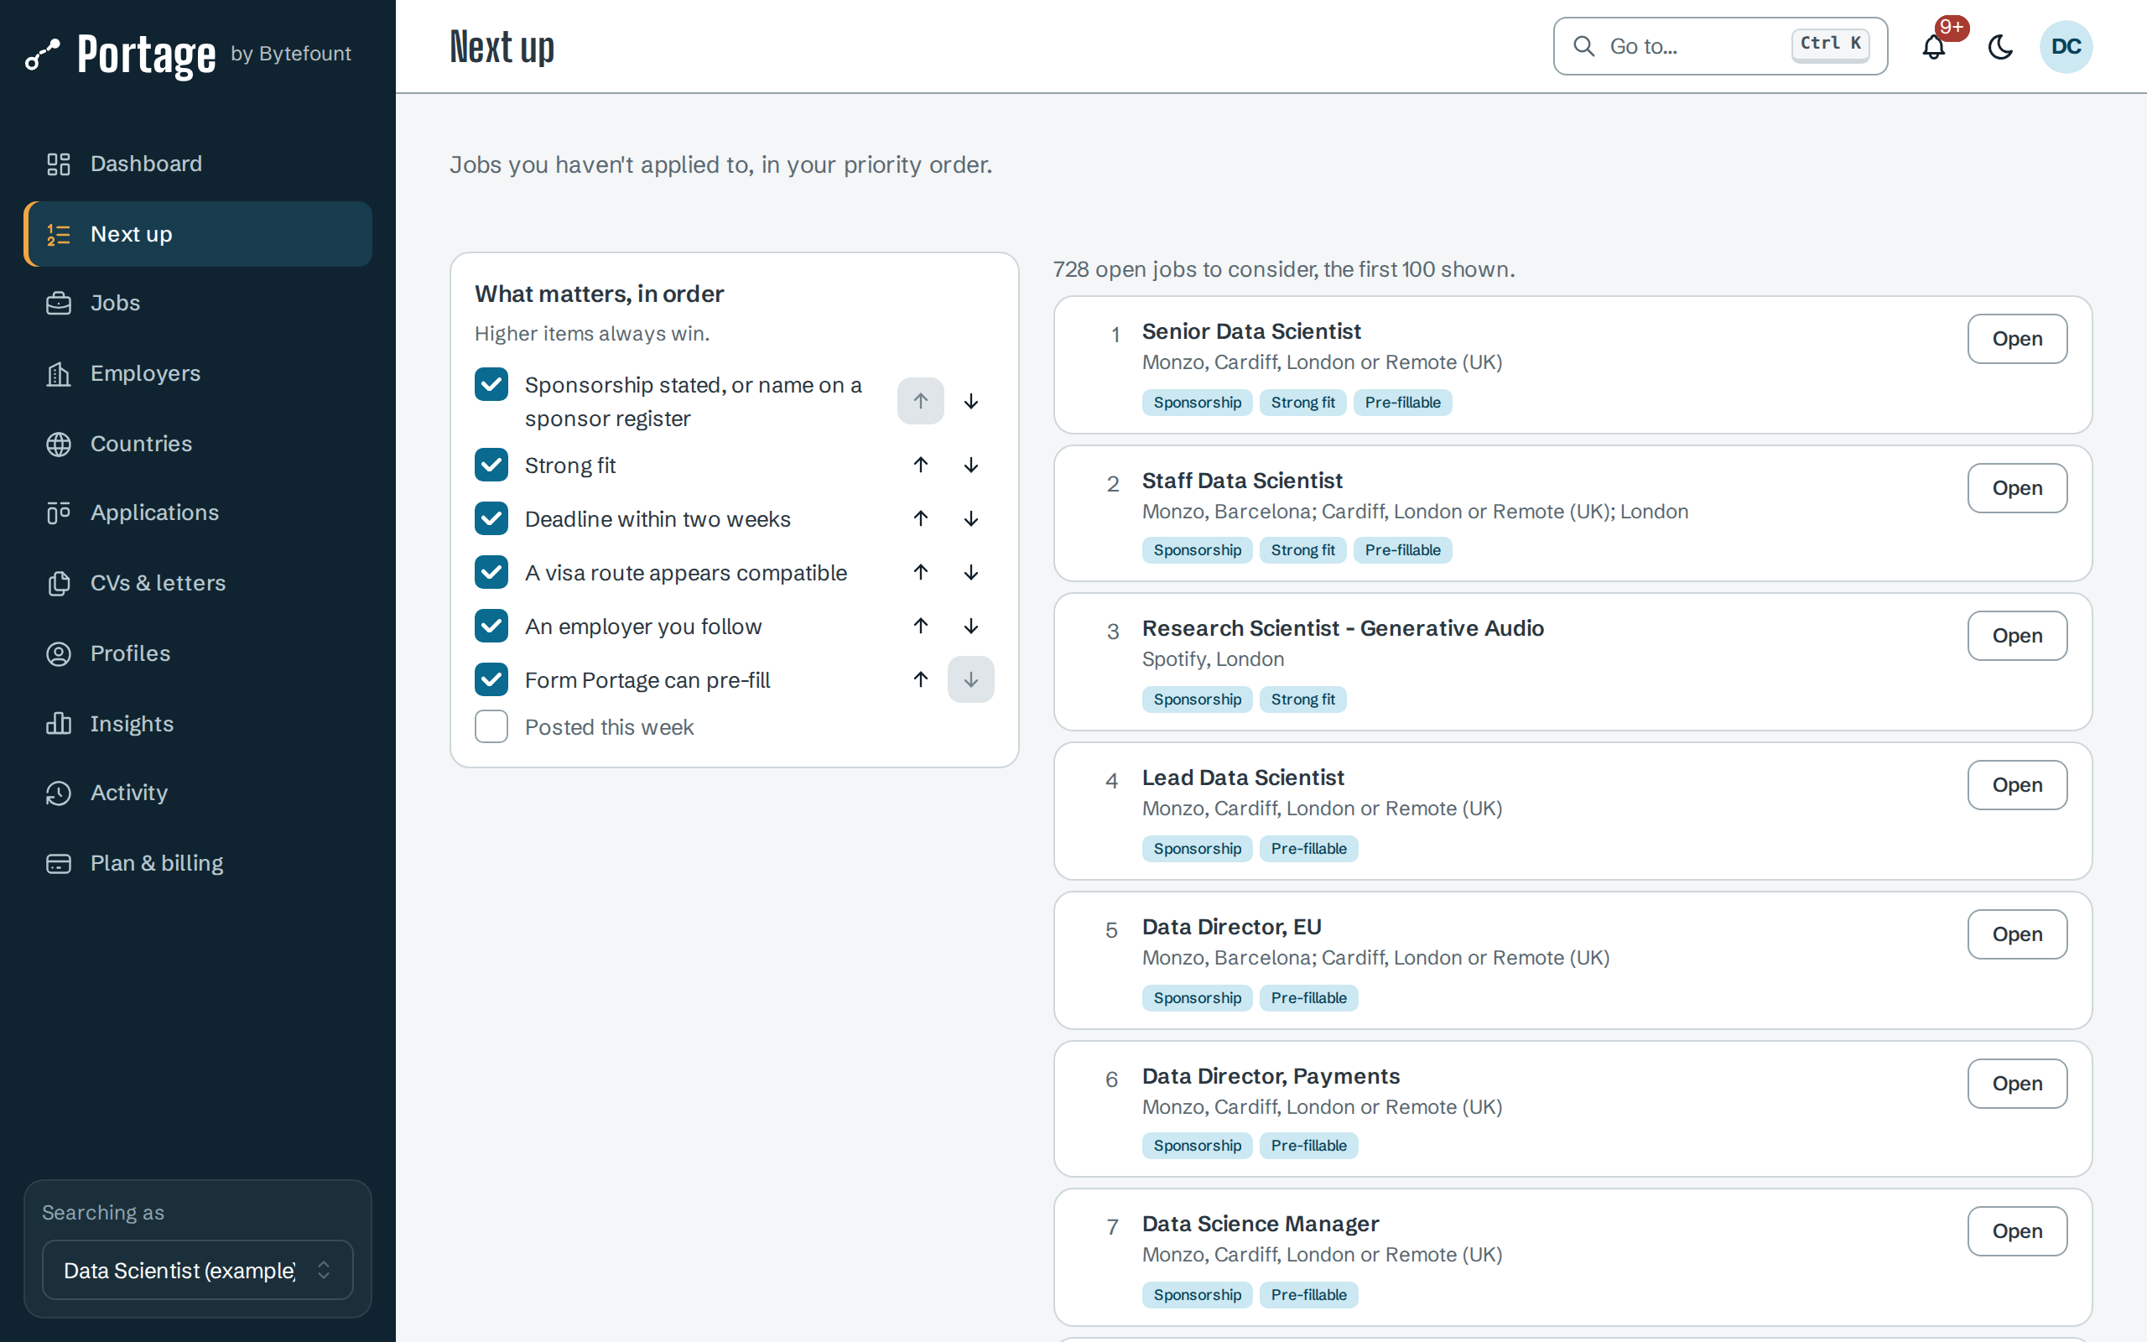Uncheck Deadline within two weeks
Image resolution: width=2147 pixels, height=1342 pixels.
(491, 518)
